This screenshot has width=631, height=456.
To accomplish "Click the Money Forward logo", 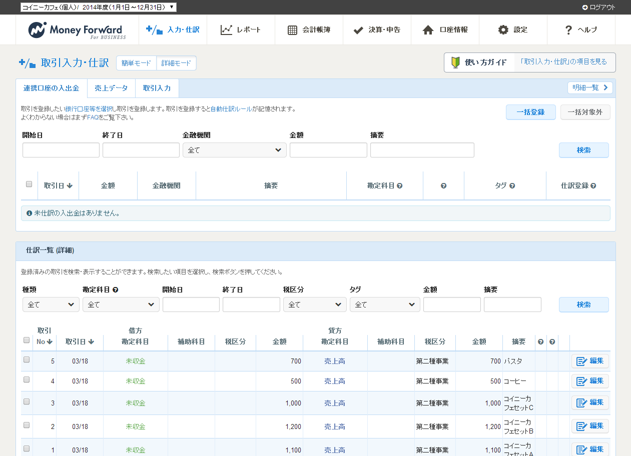I will [x=77, y=30].
